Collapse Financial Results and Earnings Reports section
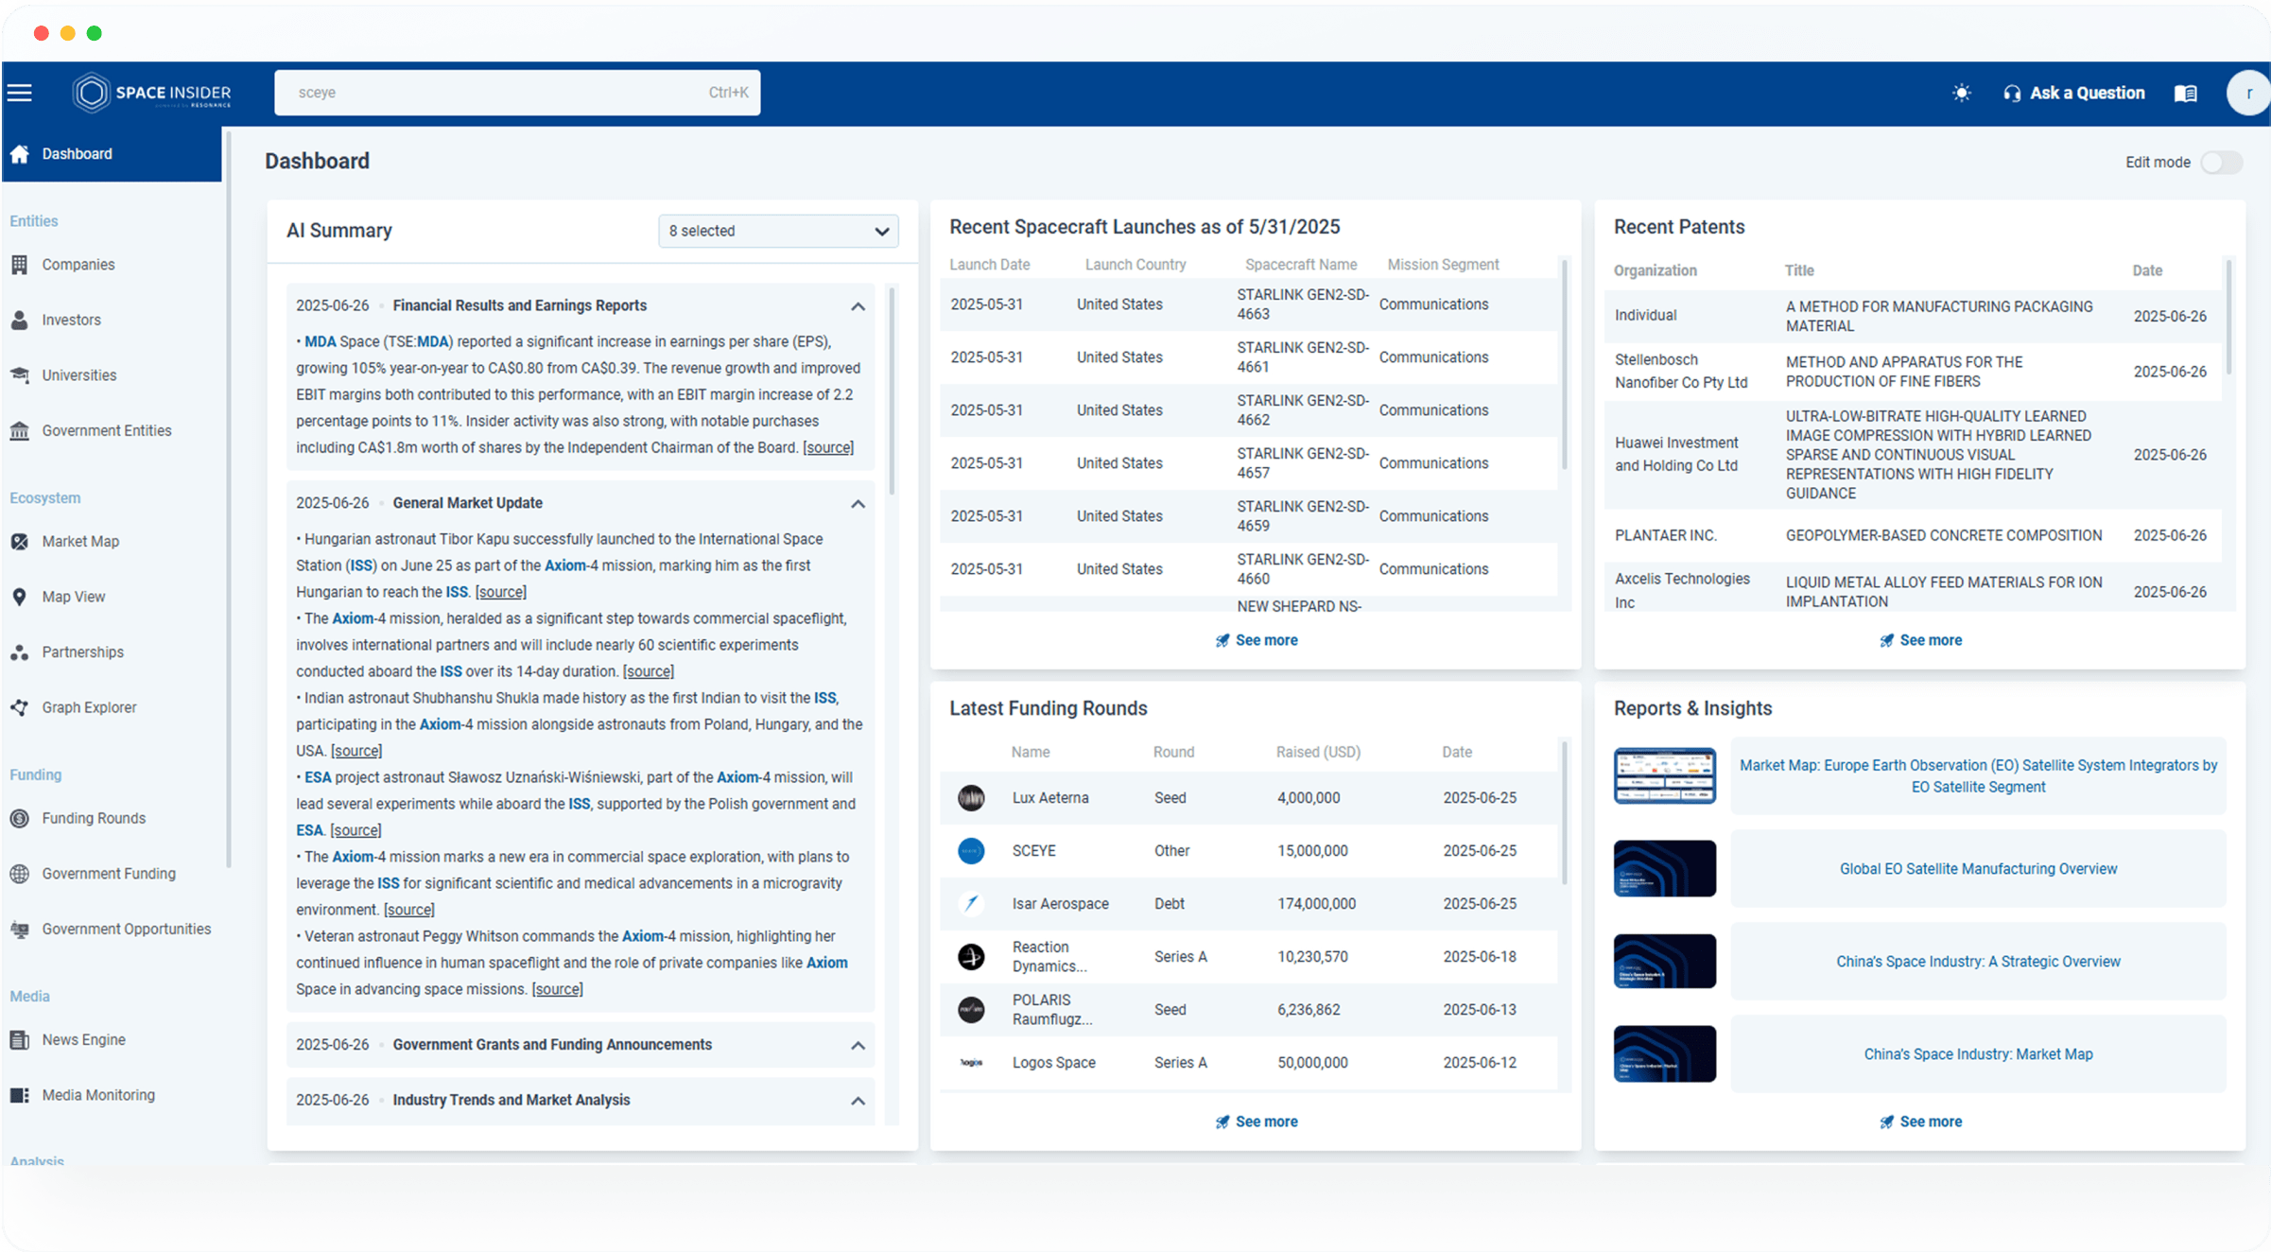 858,306
